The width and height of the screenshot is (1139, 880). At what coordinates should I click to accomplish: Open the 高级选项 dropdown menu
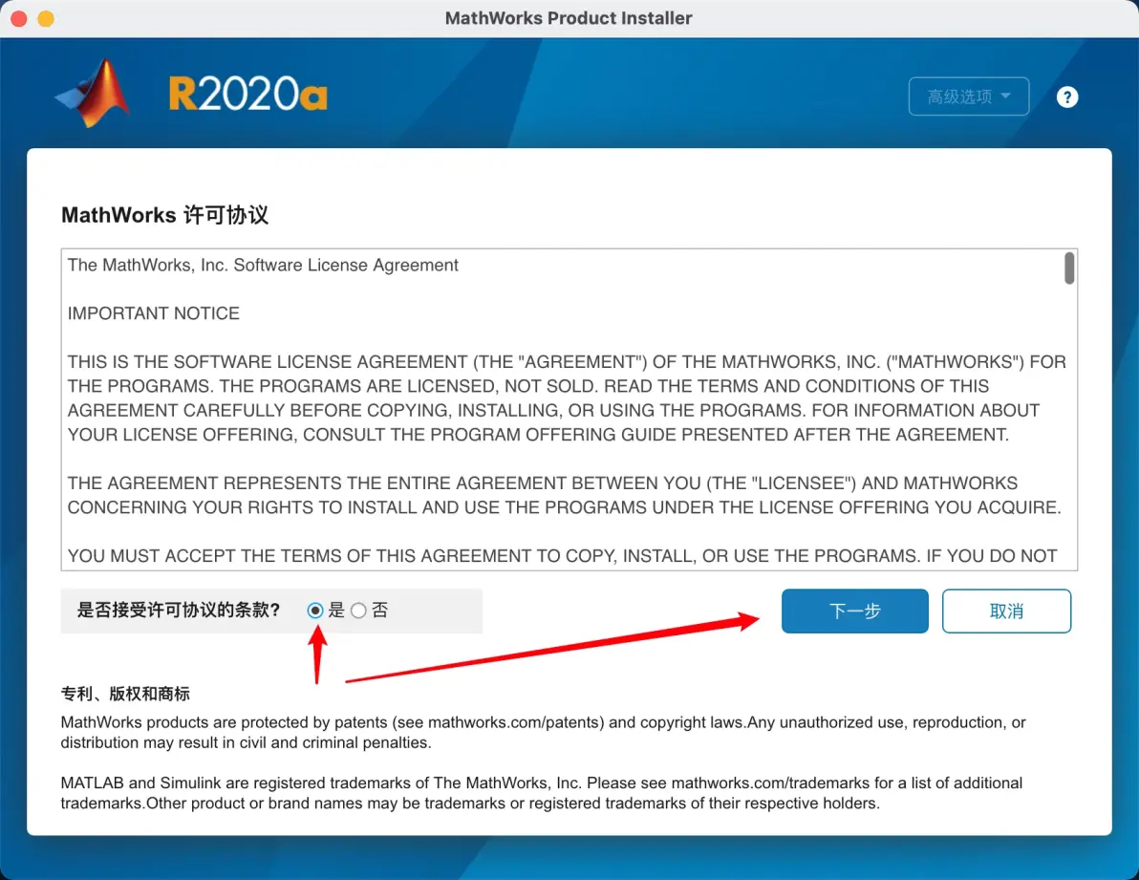click(968, 96)
